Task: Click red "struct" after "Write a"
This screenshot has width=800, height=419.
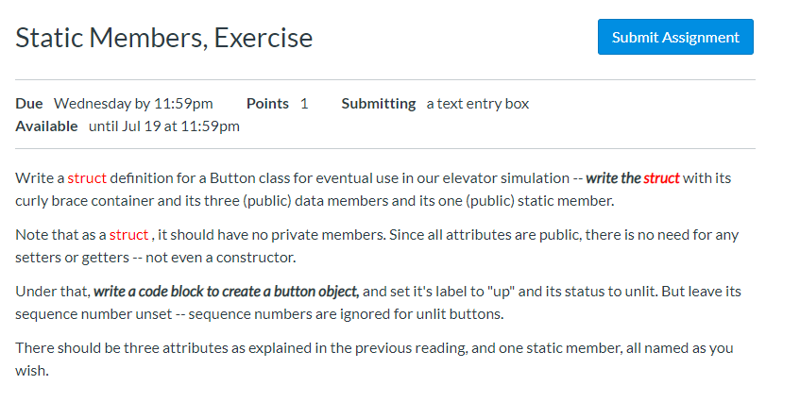Action: 87,178
